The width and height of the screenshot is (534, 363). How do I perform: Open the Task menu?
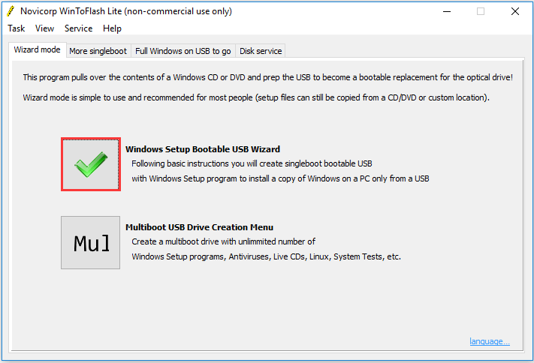click(x=17, y=28)
